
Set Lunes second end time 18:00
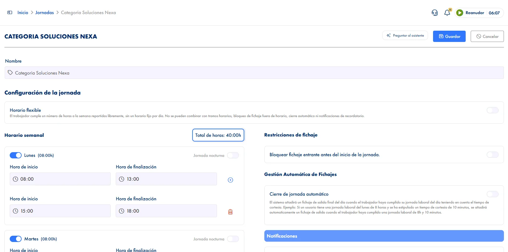coord(166,211)
